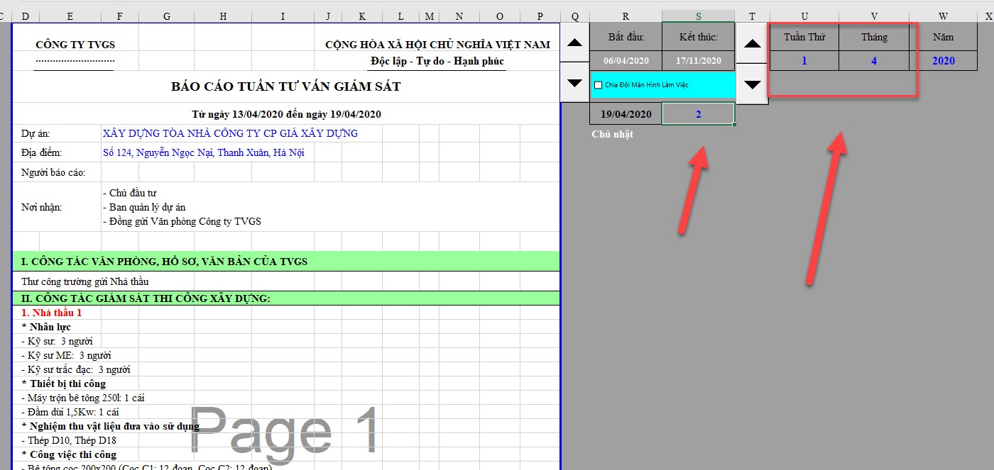This screenshot has height=470, width=994.
Task: Click the project name XÂY DỰNG TÒA NHÀ cell
Action: [x=230, y=133]
